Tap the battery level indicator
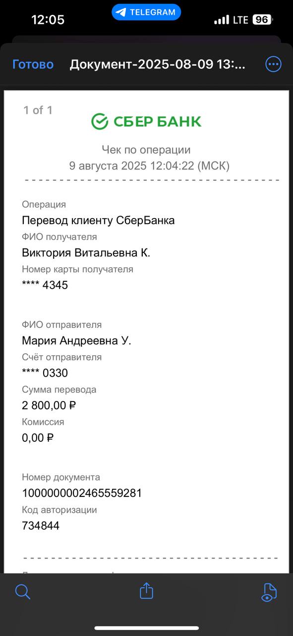The image size is (293, 636). pos(263,20)
